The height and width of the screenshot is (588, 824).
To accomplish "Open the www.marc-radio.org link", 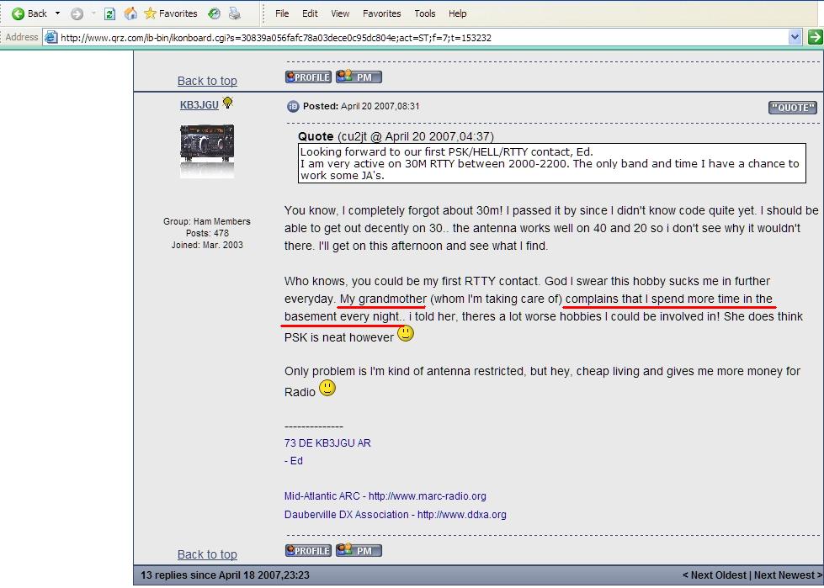I will coord(428,496).
